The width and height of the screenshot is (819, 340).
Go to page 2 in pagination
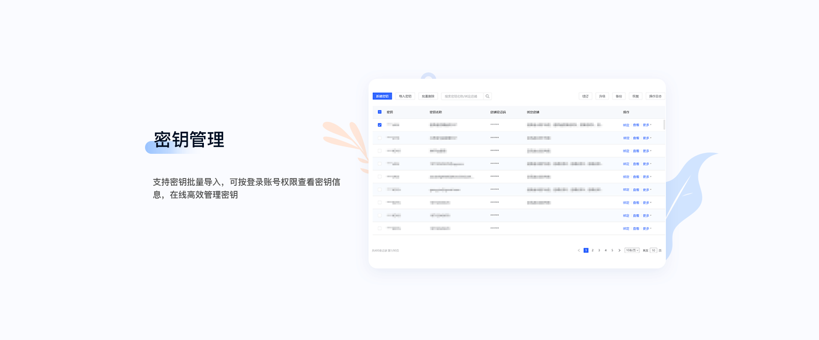[592, 251]
